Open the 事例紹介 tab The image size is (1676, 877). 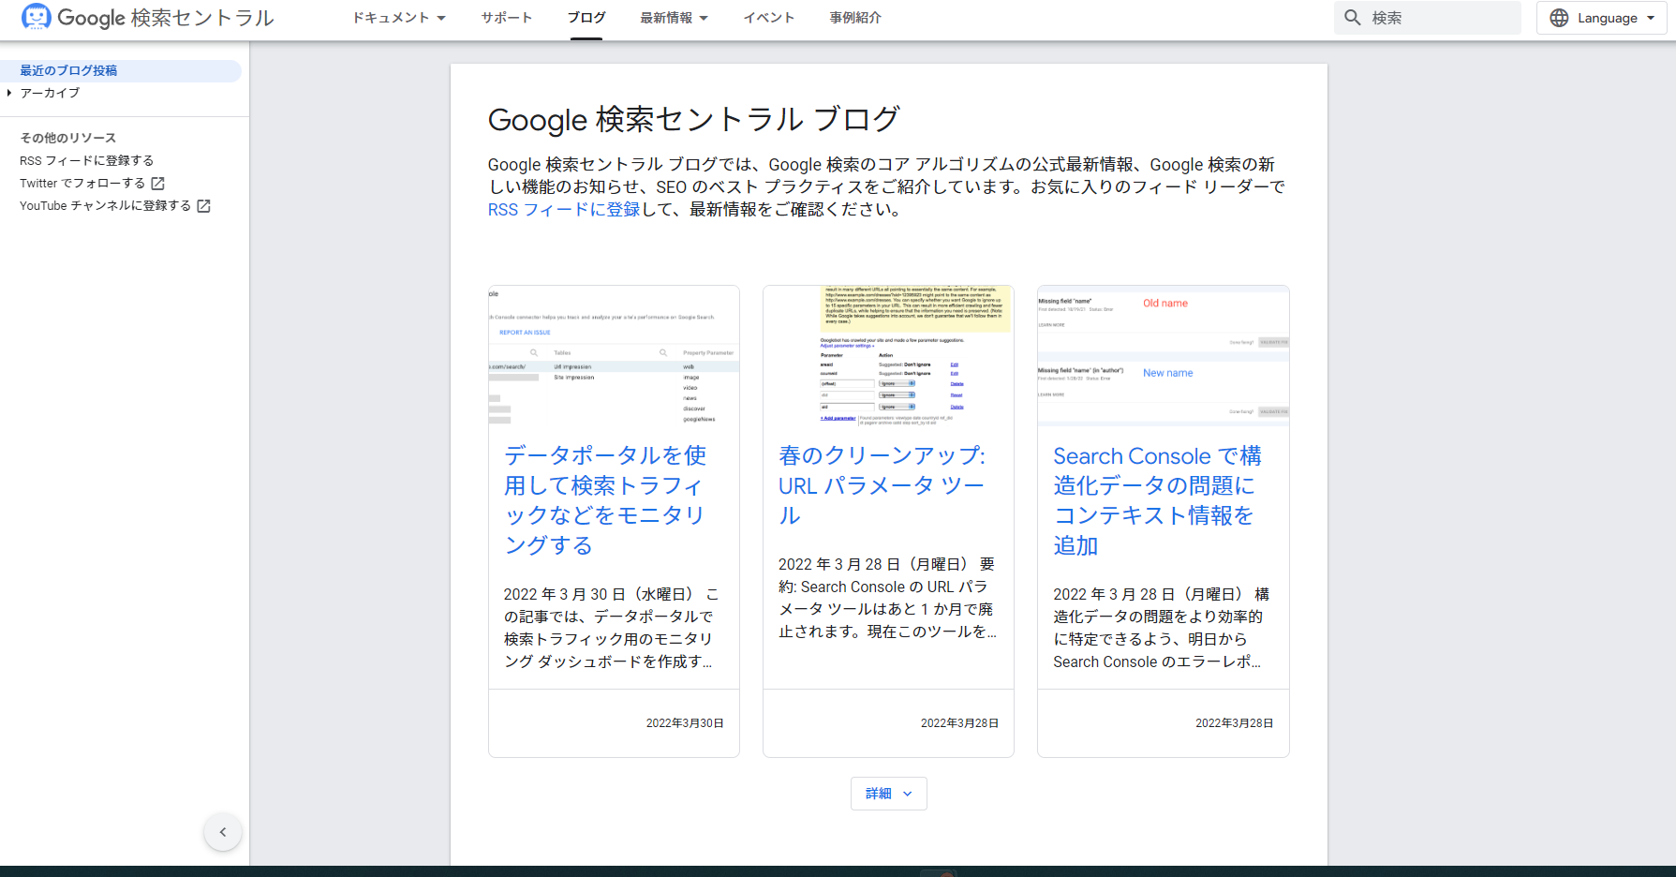(x=855, y=18)
